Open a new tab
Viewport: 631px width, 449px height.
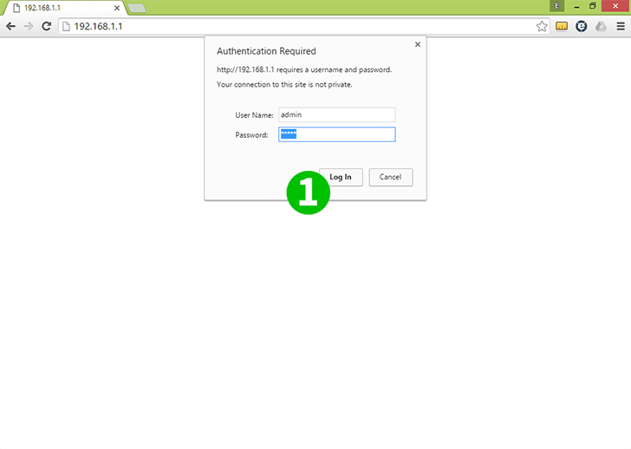click(136, 8)
